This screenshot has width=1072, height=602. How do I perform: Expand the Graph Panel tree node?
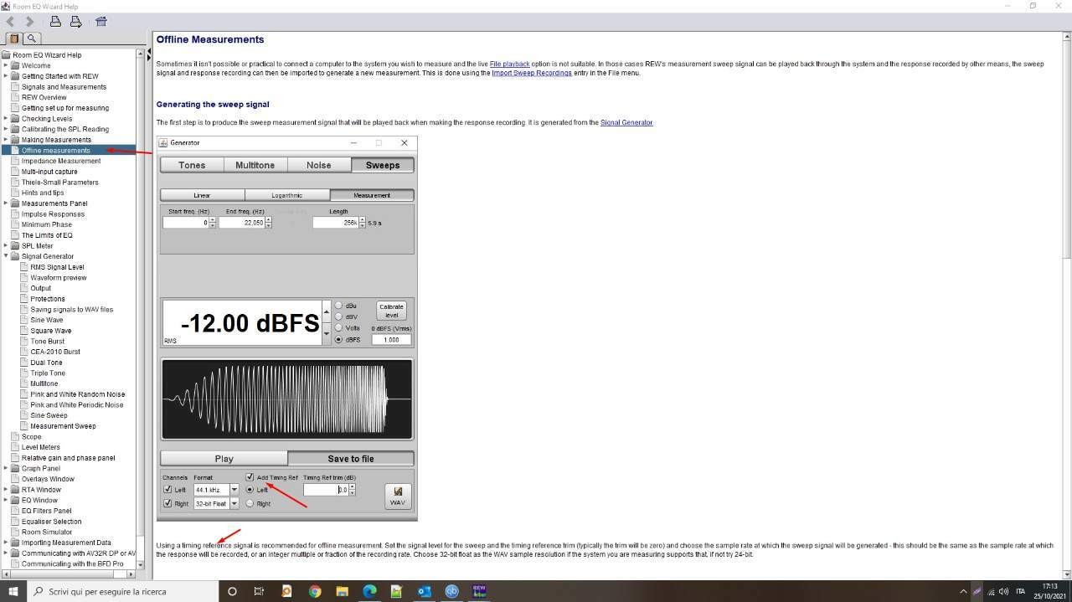(x=6, y=468)
